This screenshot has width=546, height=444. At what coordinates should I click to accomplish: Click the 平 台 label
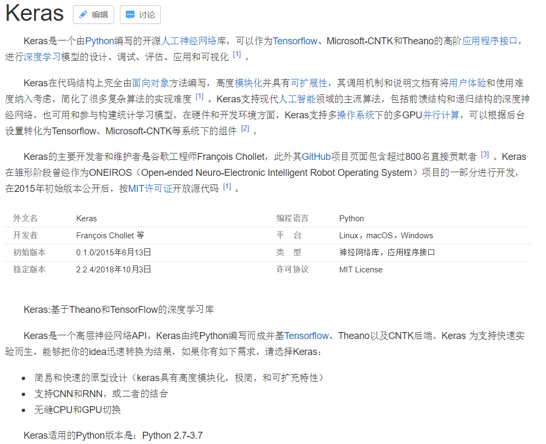point(289,235)
